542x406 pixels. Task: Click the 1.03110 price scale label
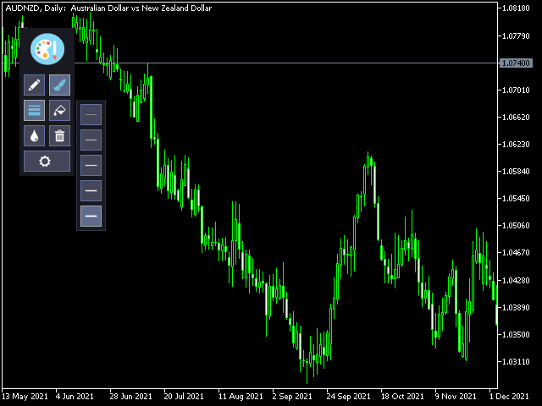516,362
